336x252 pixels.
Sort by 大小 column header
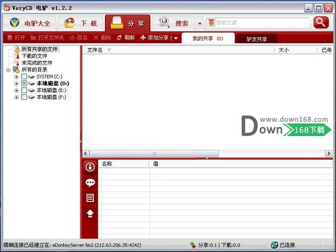click(x=296, y=50)
